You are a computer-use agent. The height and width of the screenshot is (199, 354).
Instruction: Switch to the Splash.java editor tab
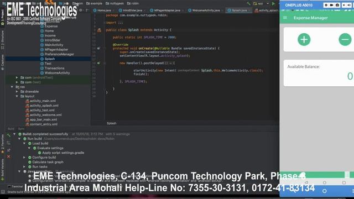click(x=238, y=11)
